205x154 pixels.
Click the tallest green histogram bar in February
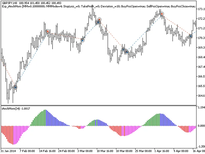pos(45,118)
